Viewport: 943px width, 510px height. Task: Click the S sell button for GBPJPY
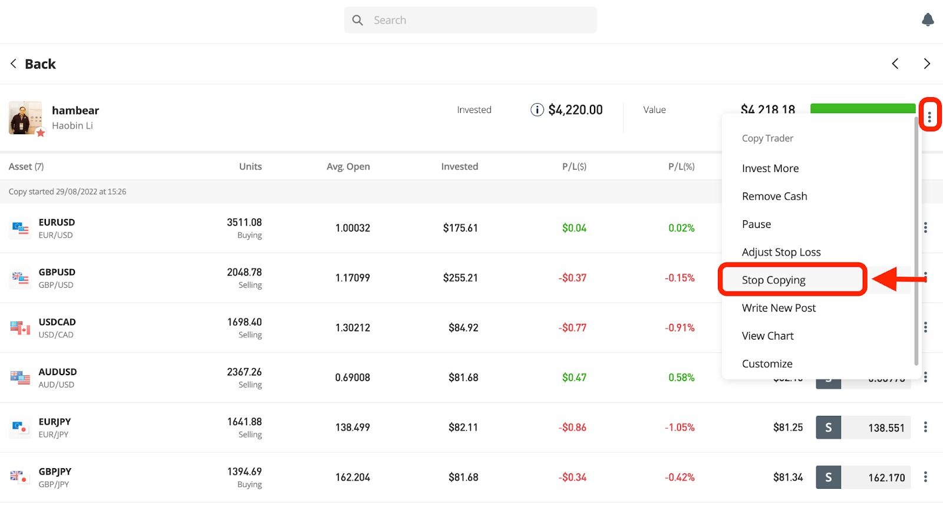point(828,477)
